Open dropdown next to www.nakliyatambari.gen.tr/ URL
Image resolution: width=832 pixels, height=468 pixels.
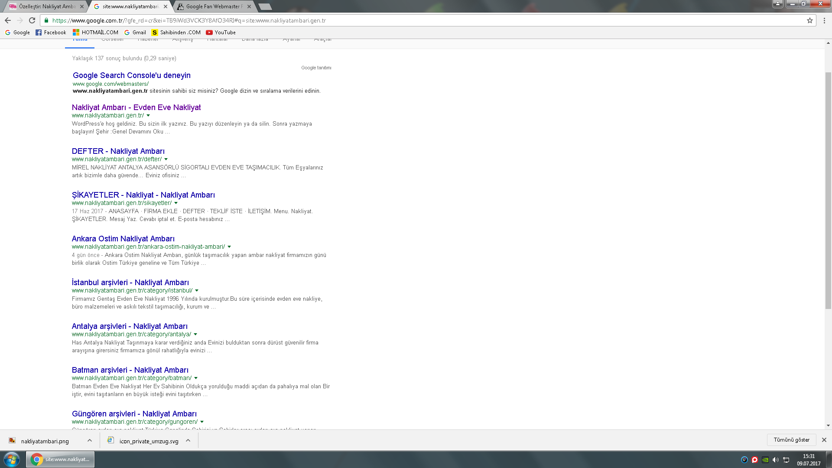click(148, 116)
